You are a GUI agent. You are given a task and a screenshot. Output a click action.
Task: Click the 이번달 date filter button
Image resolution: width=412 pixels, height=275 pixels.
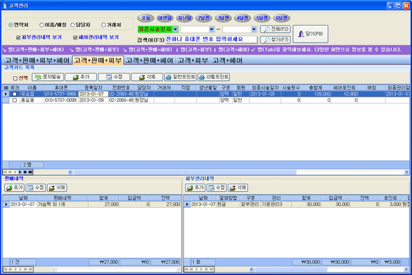[165, 18]
